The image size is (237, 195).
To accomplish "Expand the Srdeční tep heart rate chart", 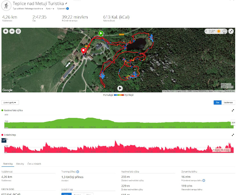I will 233,135.
